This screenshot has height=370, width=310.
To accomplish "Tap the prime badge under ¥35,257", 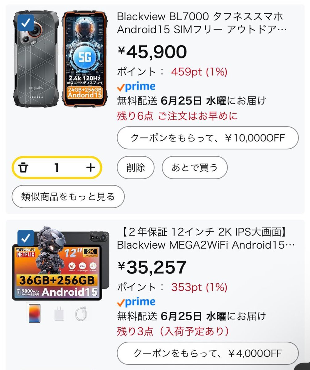I will point(136,302).
